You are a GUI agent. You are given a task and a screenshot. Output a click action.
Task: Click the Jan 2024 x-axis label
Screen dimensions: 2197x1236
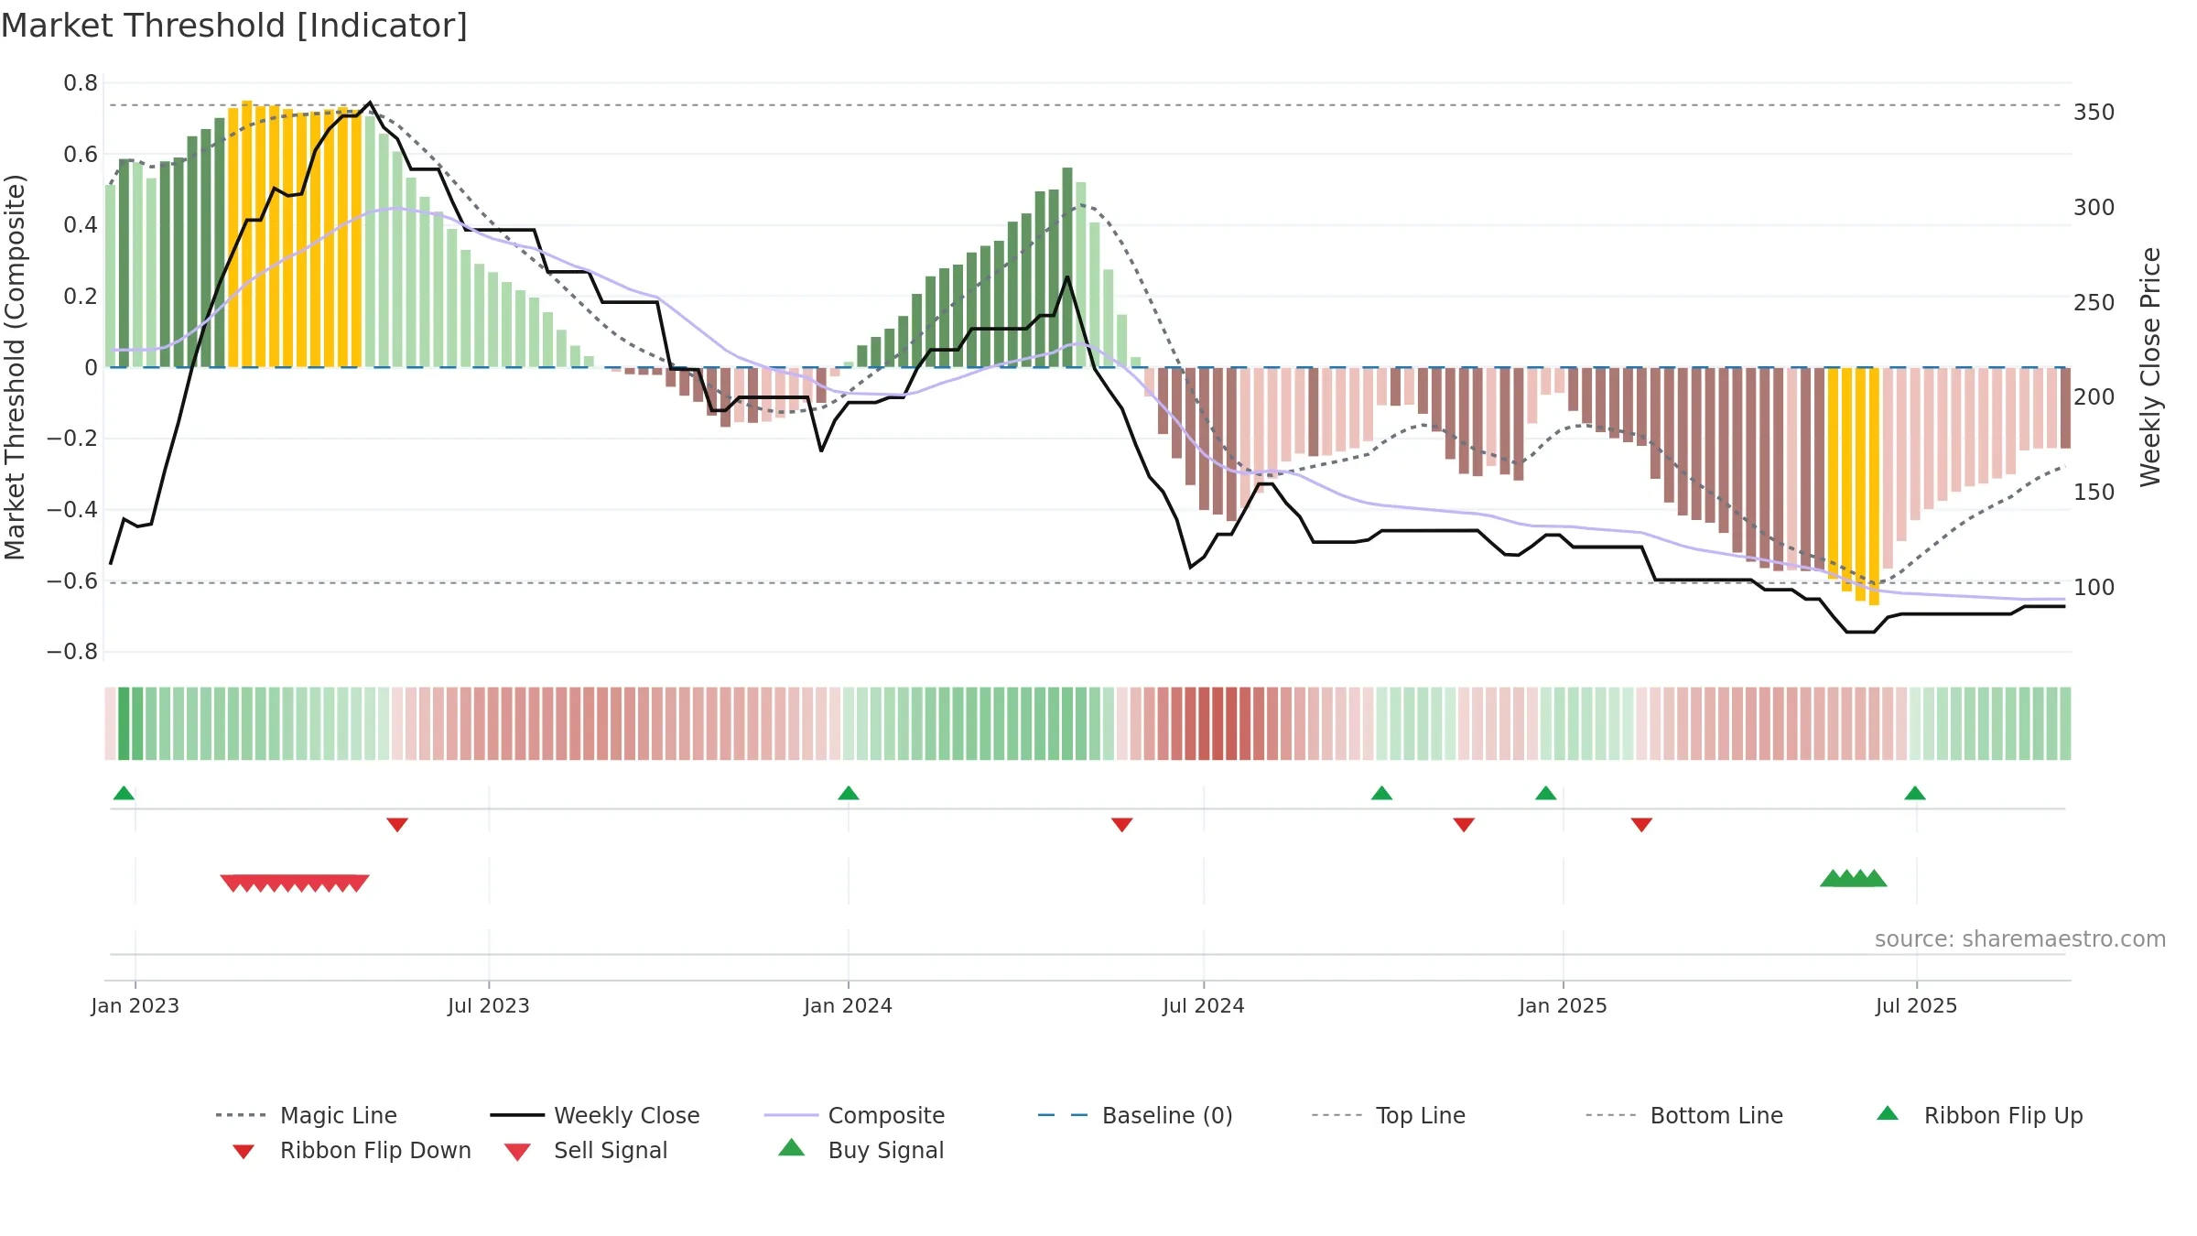(849, 1005)
